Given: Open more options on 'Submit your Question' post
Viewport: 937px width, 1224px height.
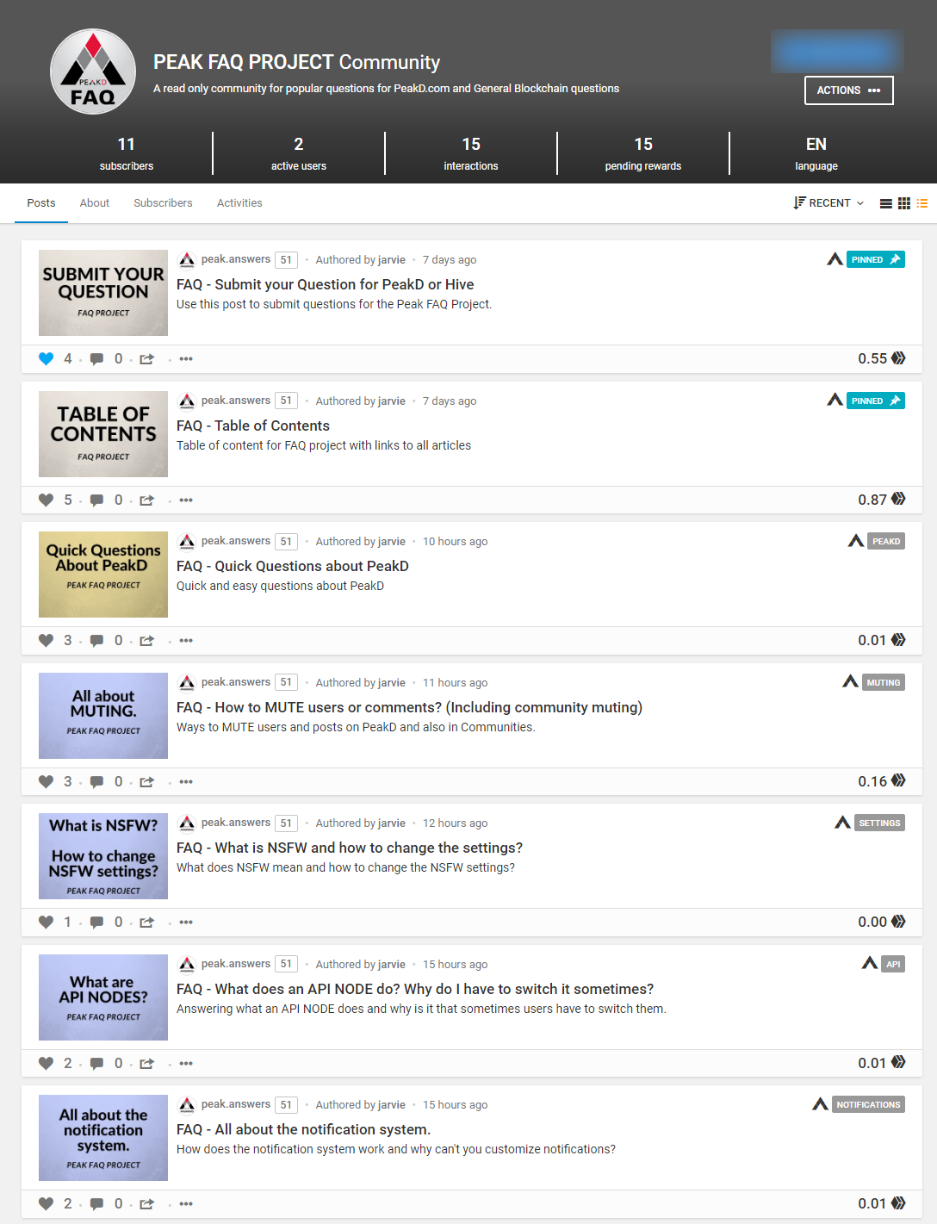Looking at the screenshot, I should [x=186, y=359].
